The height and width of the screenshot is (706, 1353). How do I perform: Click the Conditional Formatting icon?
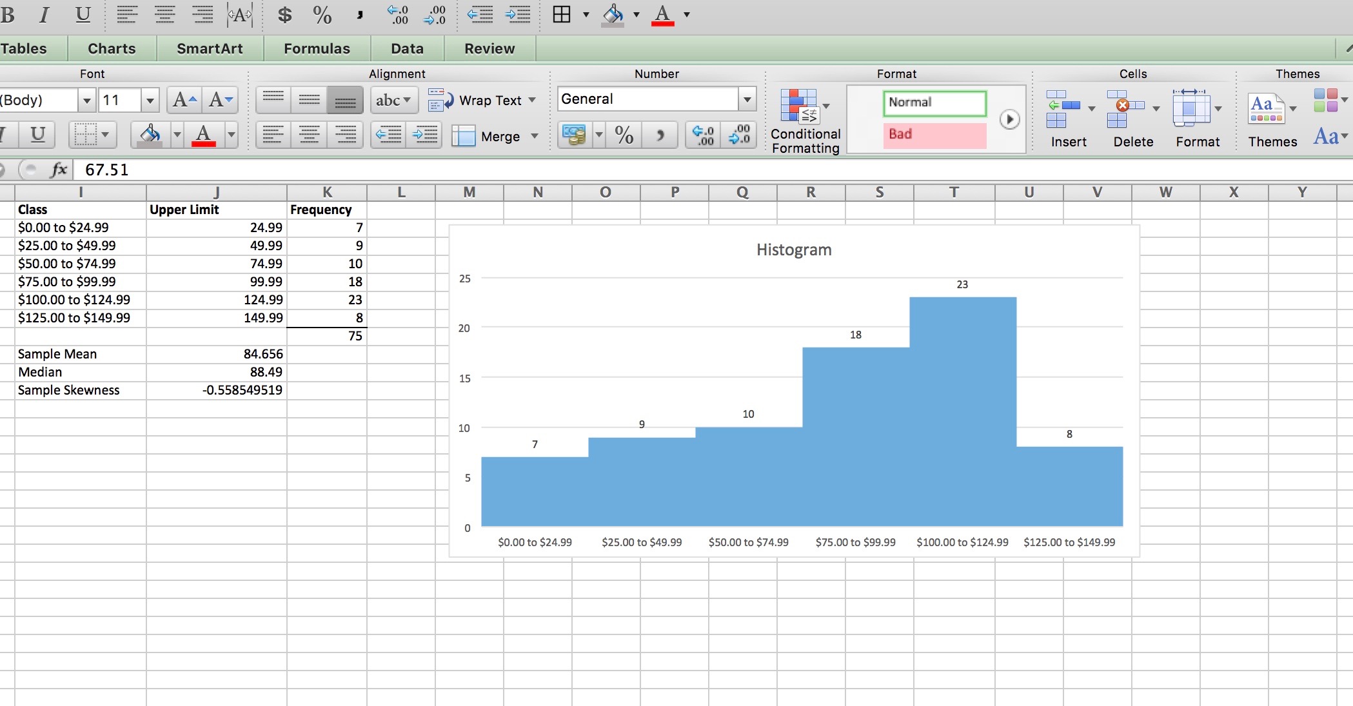coord(798,107)
